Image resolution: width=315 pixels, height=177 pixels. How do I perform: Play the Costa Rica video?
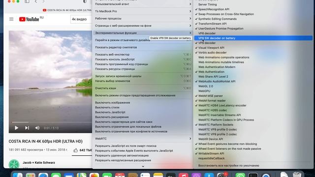pos(16,128)
